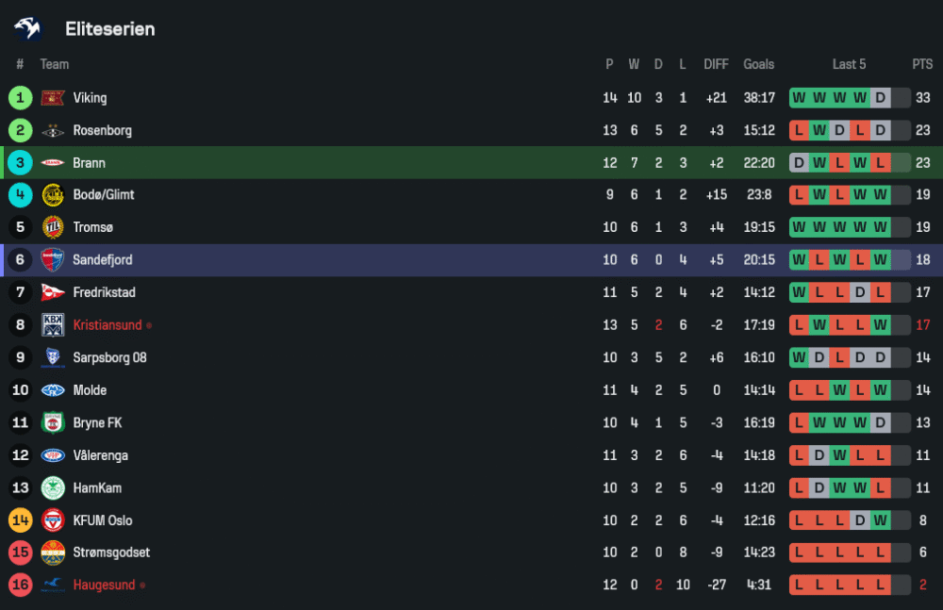
Task: Click Molde's blue club logo
Action: [x=53, y=390]
